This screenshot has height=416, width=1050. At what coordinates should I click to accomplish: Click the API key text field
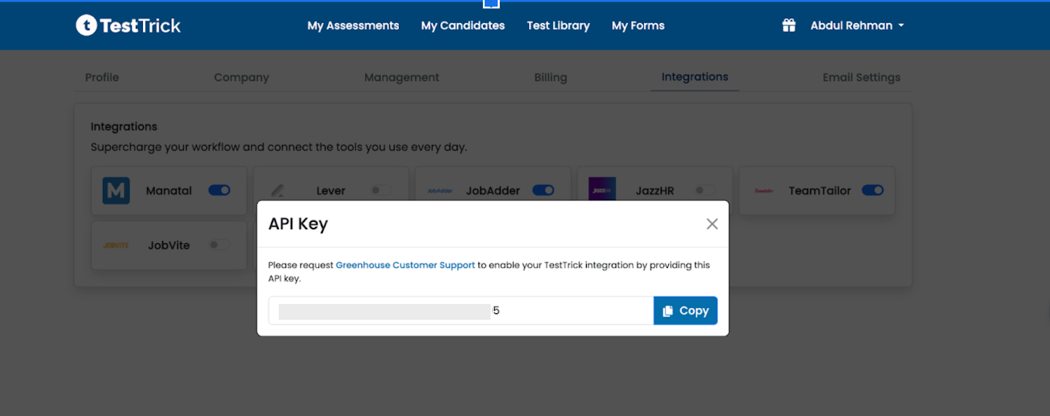(459, 311)
